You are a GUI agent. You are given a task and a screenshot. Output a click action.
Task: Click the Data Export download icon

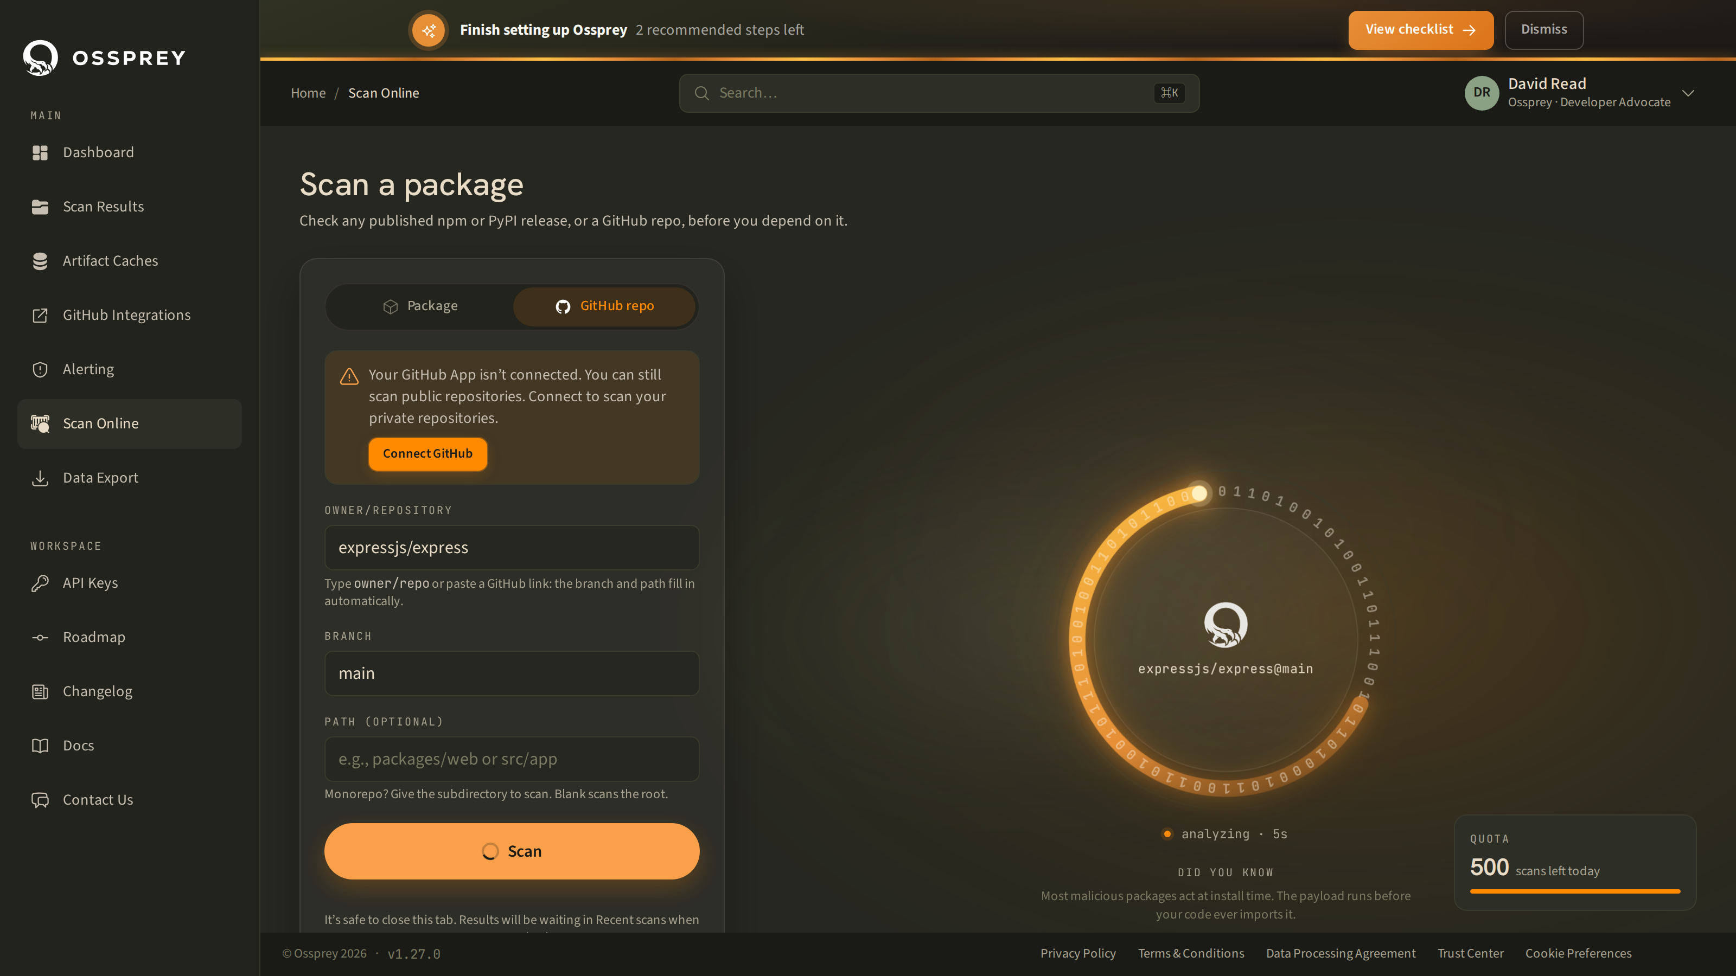point(40,478)
